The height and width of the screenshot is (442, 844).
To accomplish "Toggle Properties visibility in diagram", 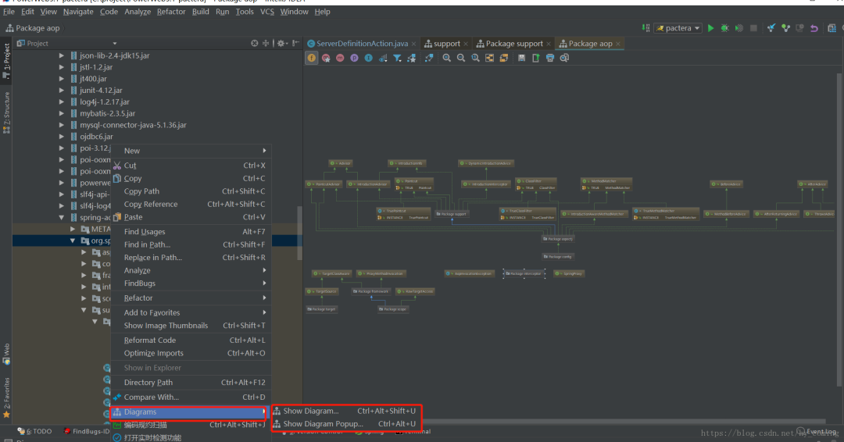I will pyautogui.click(x=354, y=58).
